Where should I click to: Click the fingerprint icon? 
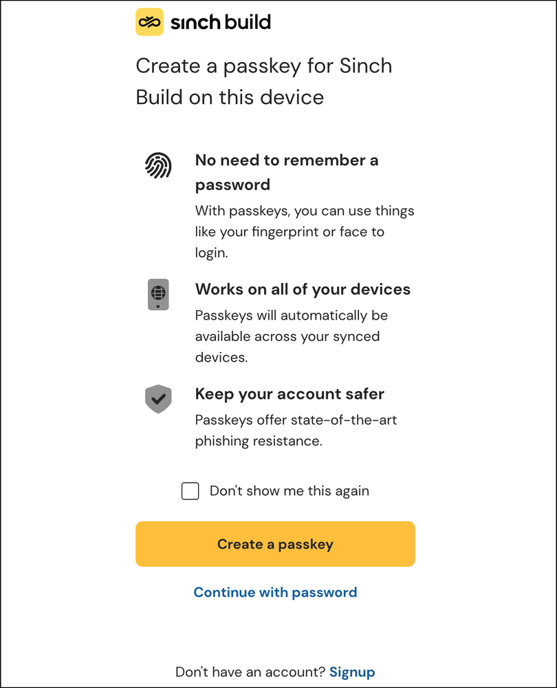pyautogui.click(x=158, y=165)
